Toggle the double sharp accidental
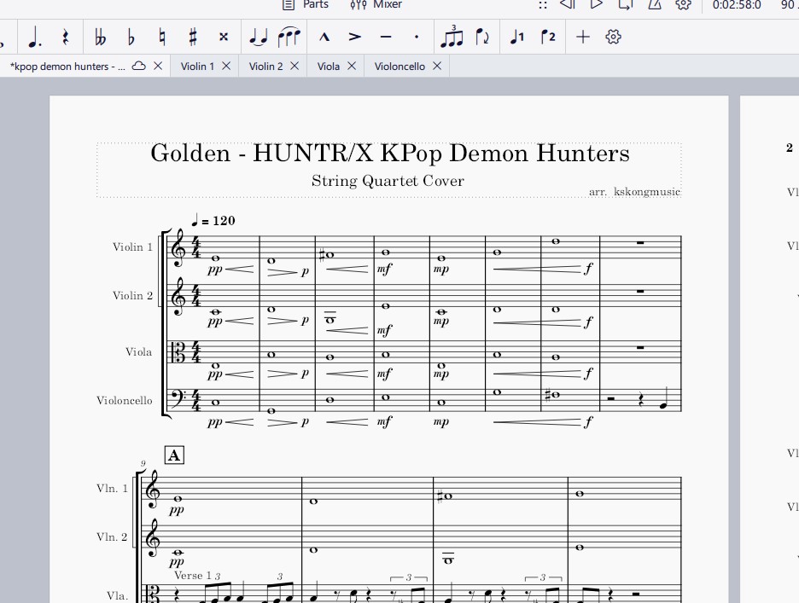The width and height of the screenshot is (799, 603). tap(223, 37)
